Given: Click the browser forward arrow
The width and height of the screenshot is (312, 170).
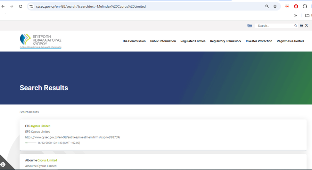Looking at the screenshot, I should 12,6.
